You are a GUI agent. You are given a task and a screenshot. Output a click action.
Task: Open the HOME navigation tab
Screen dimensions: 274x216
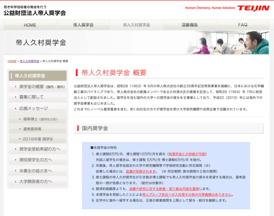click(30, 25)
